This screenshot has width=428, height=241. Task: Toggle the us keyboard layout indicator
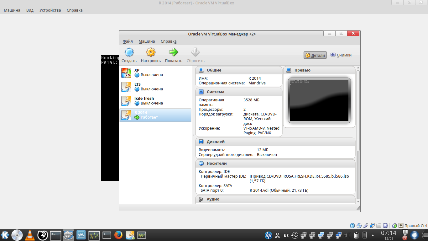pos(286,235)
